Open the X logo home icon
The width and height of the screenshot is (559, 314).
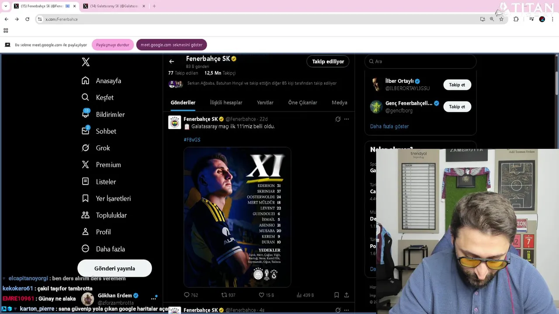[86, 62]
